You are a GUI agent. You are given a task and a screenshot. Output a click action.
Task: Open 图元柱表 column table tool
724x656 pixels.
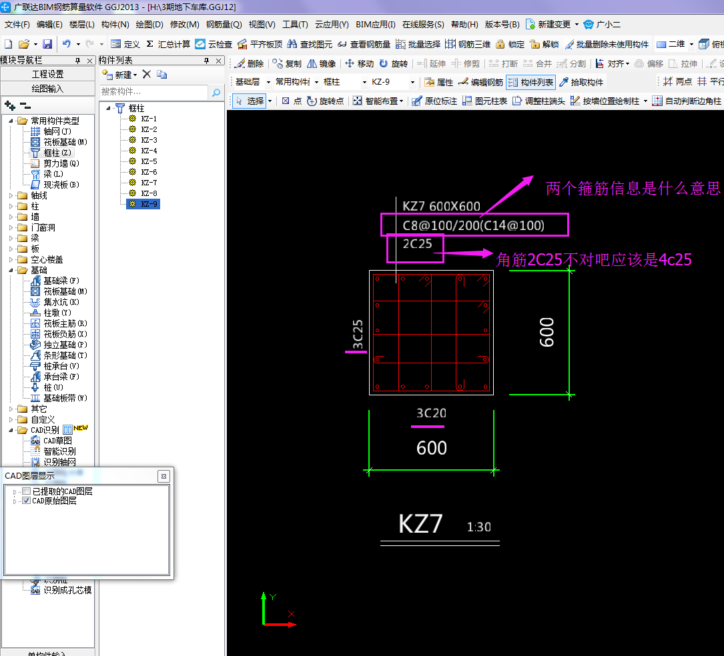pos(484,101)
